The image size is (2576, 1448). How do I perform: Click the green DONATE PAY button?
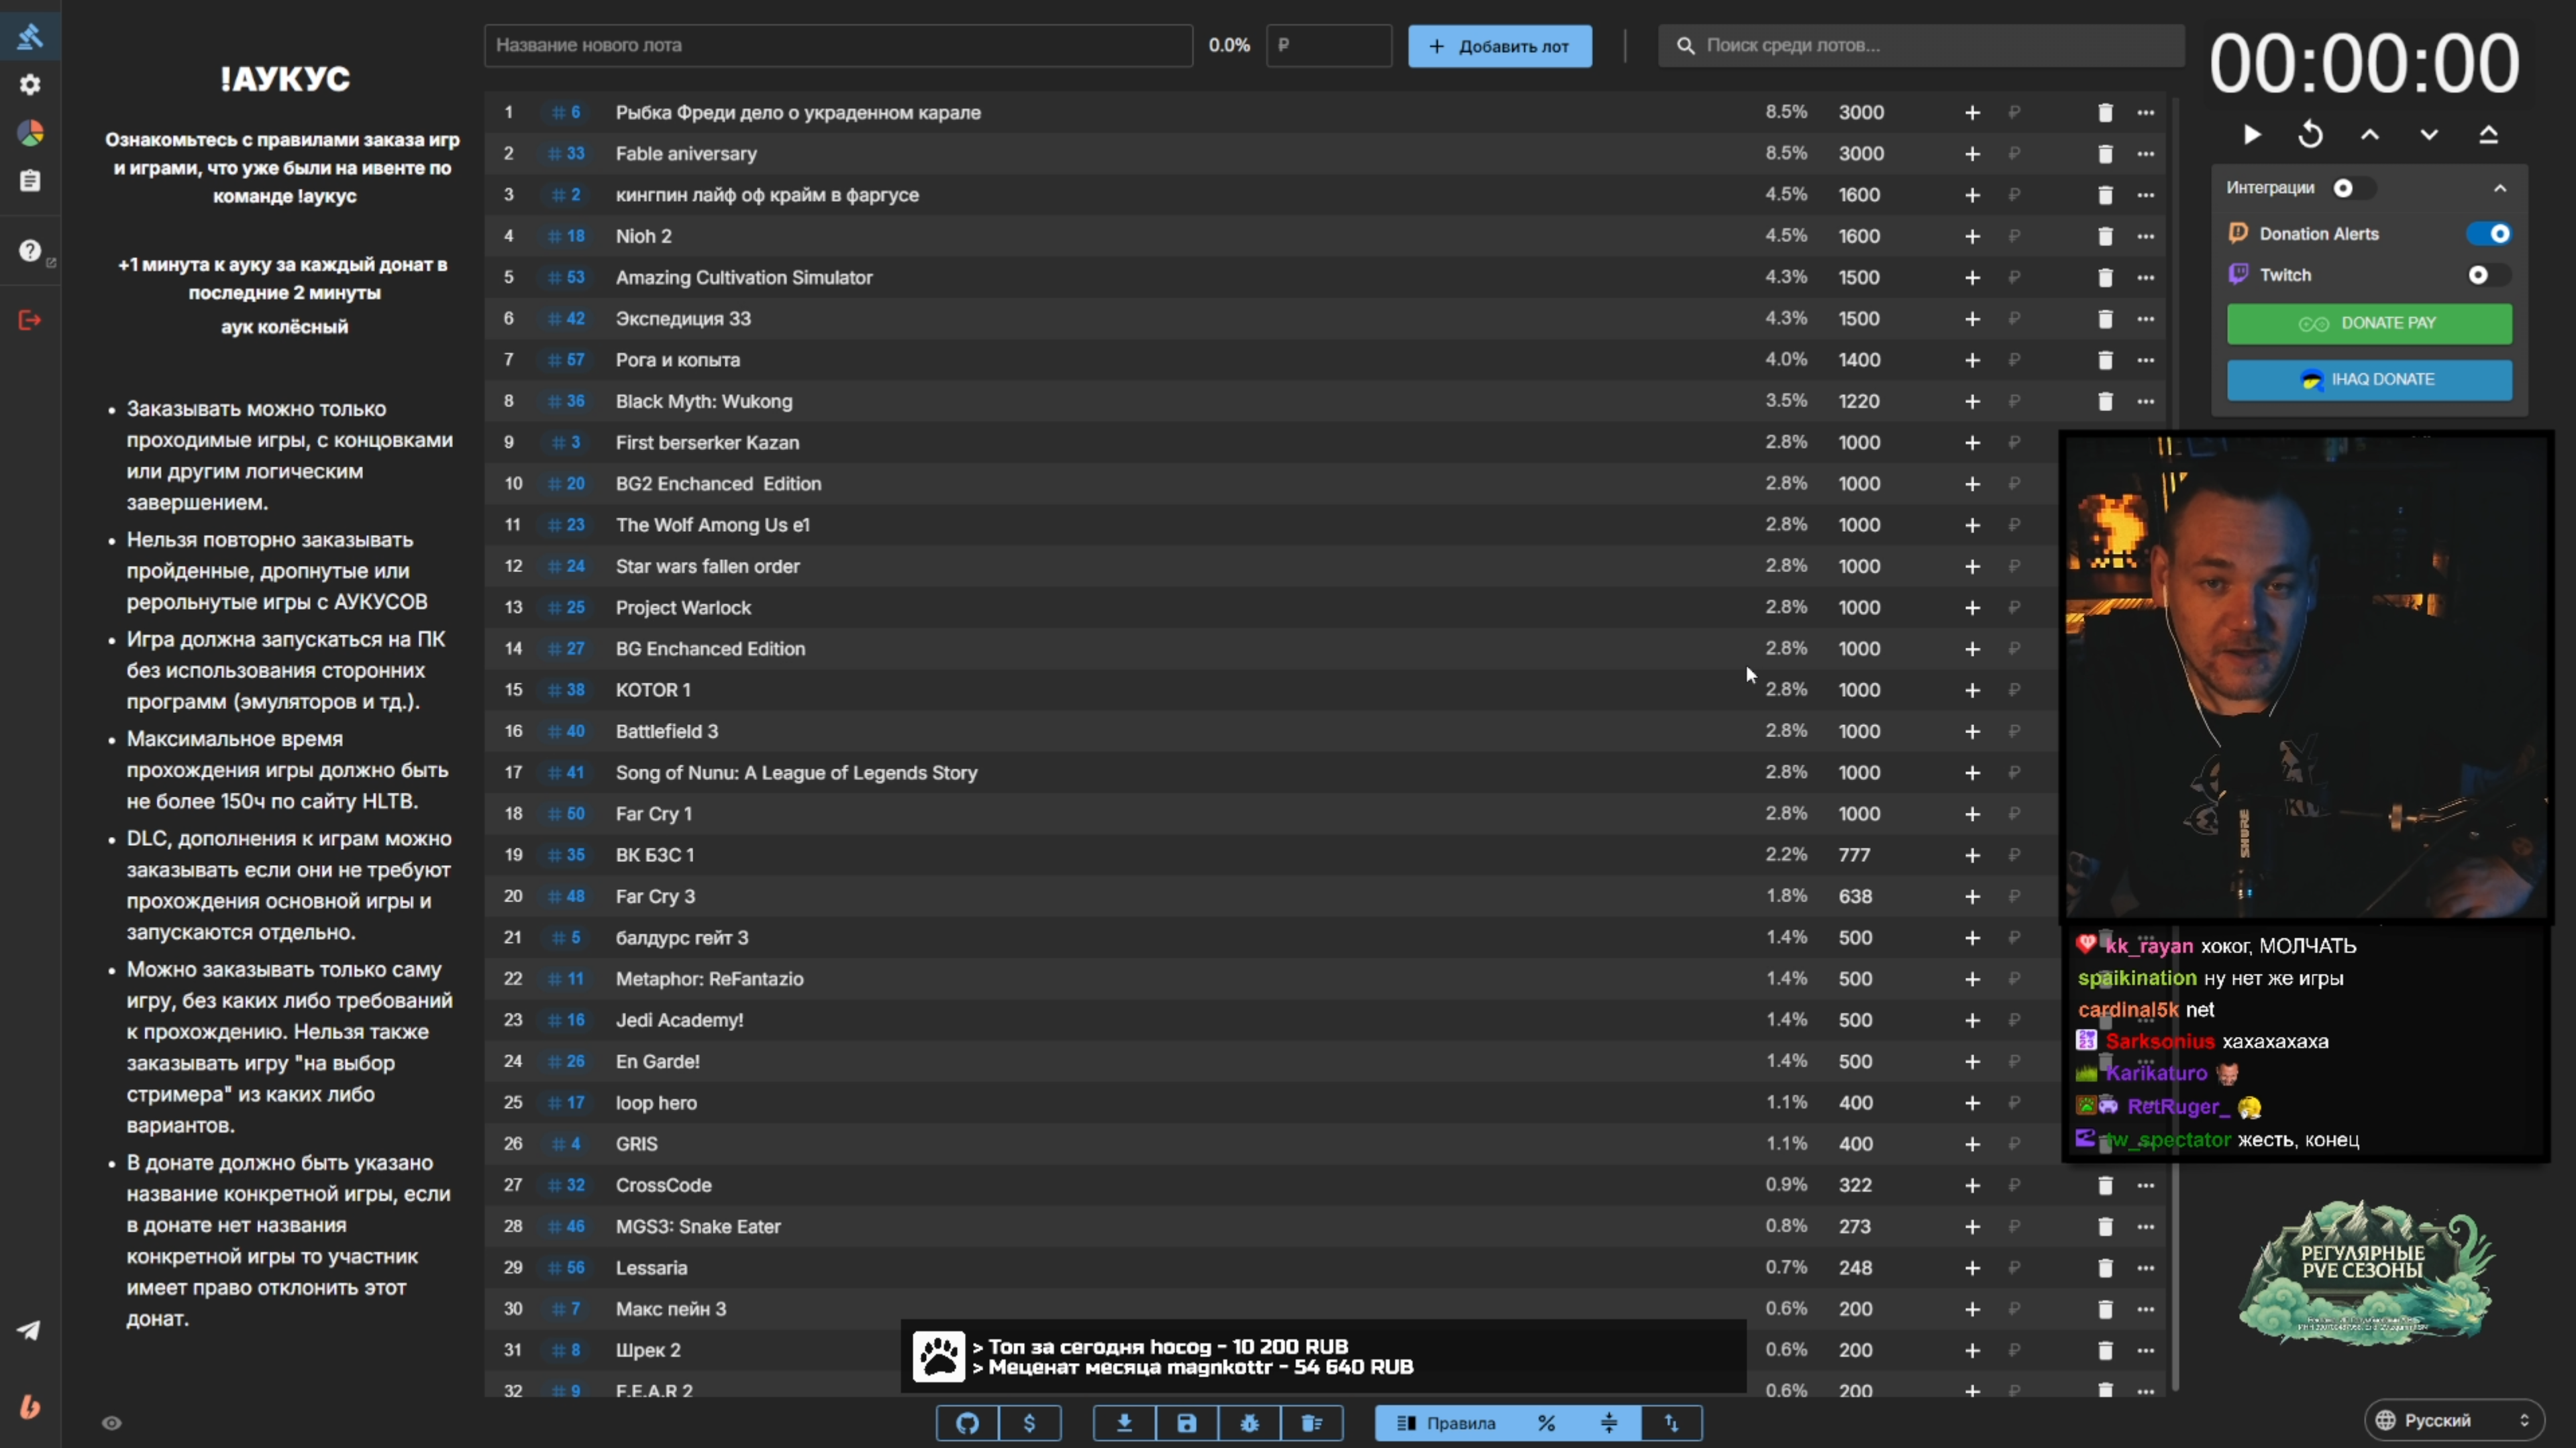2368,324
